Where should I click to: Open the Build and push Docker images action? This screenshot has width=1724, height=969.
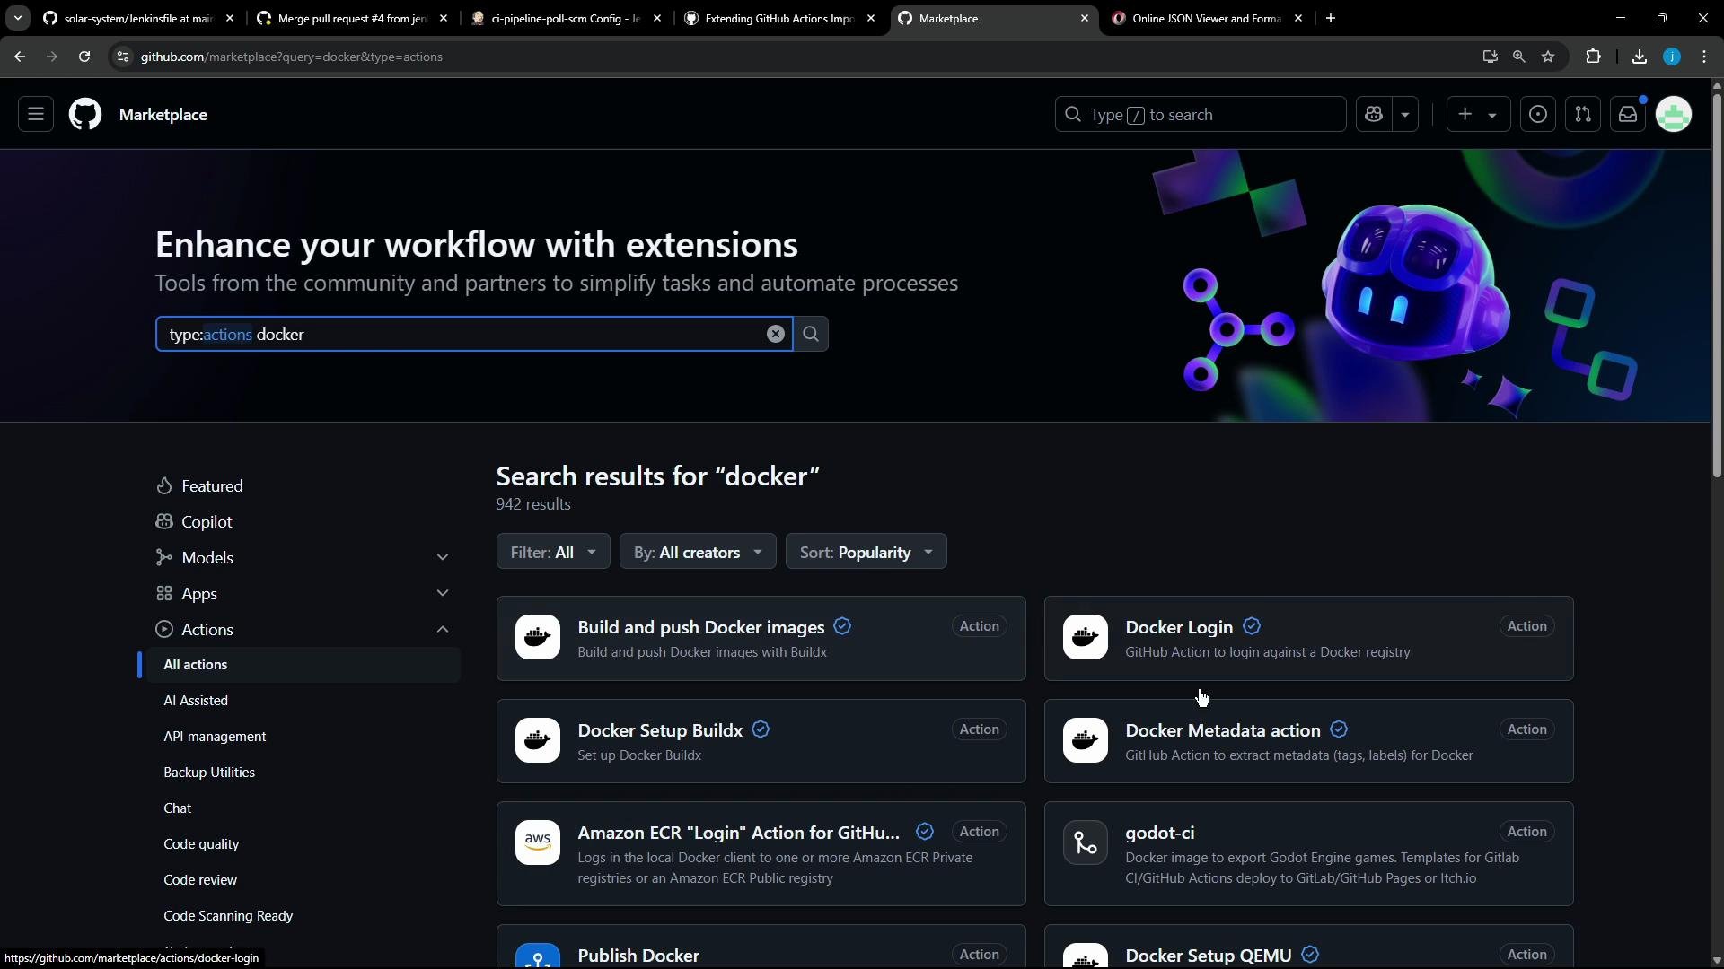pos(701,627)
